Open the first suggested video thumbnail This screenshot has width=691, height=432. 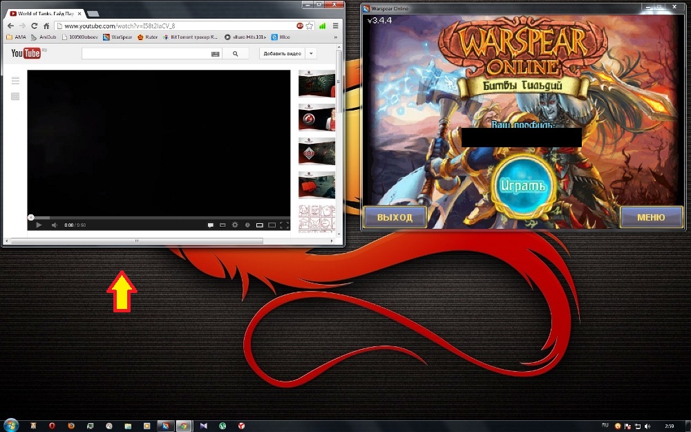(x=317, y=84)
